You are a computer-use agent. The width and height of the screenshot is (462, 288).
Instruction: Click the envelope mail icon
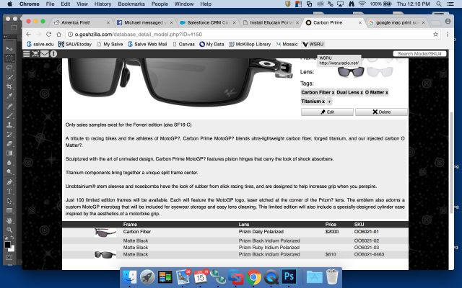coord(45,54)
